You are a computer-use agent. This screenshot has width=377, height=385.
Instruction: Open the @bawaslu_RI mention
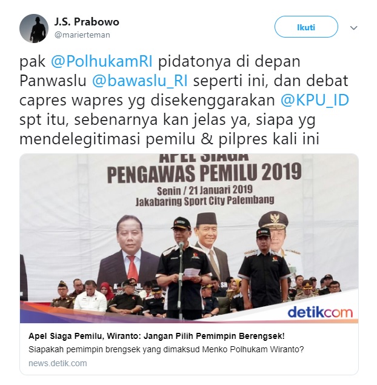[140, 81]
